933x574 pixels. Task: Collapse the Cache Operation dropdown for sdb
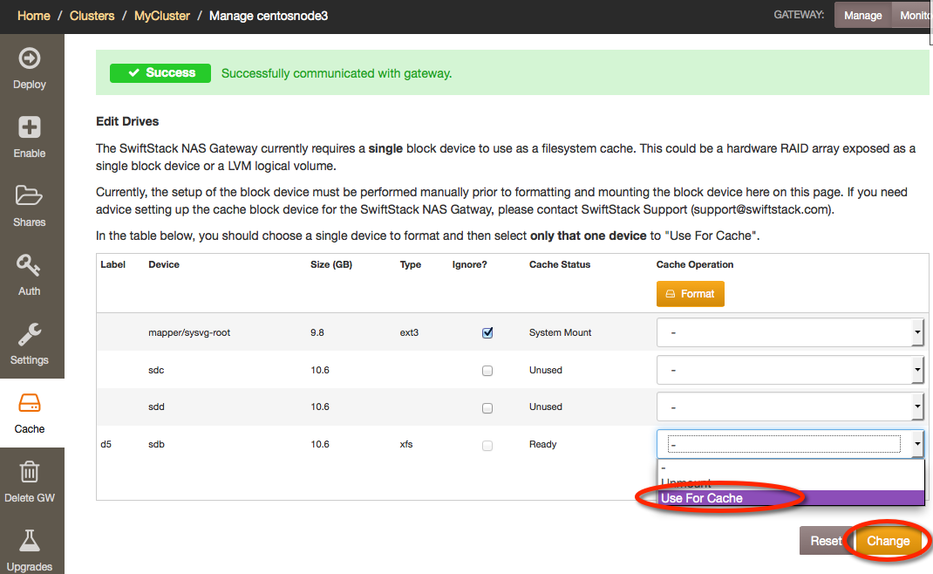[790, 444]
